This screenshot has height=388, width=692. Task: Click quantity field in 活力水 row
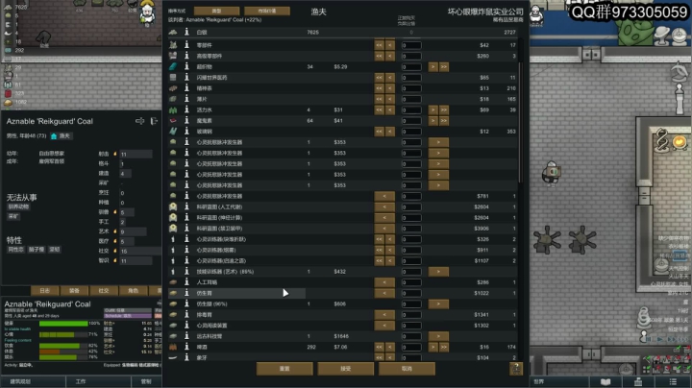(411, 109)
